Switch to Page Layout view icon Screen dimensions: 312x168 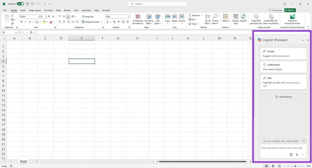(x=273, y=166)
